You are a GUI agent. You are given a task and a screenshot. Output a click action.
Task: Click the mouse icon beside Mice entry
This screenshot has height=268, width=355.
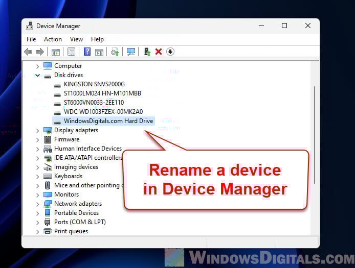(x=48, y=185)
